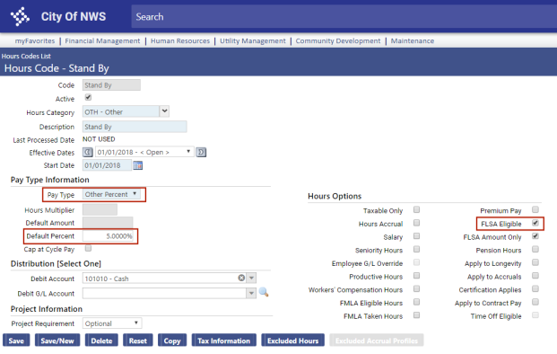Go to next effective date range arrow

point(201,152)
